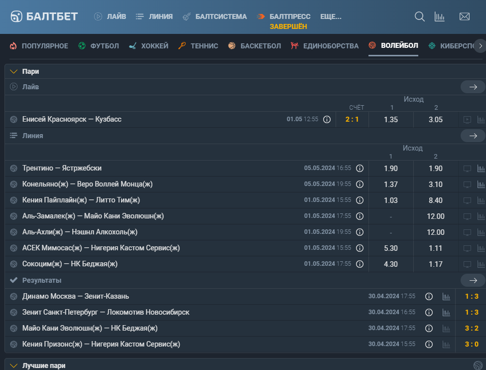The height and width of the screenshot is (370, 486).
Task: Open info icon for АСЕК Мимосас match
Action: click(x=360, y=248)
